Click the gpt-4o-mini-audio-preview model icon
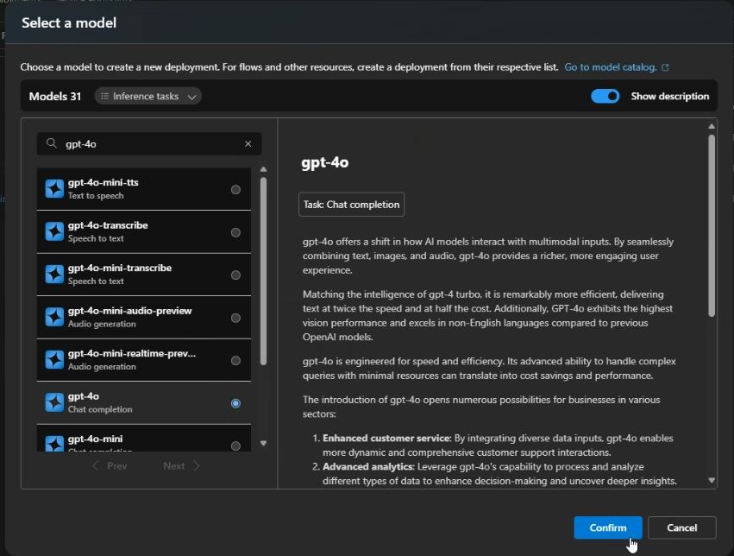734x556 pixels. (55, 317)
